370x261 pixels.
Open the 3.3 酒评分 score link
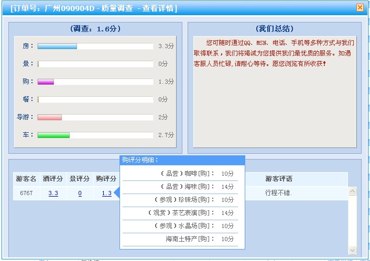(x=53, y=194)
